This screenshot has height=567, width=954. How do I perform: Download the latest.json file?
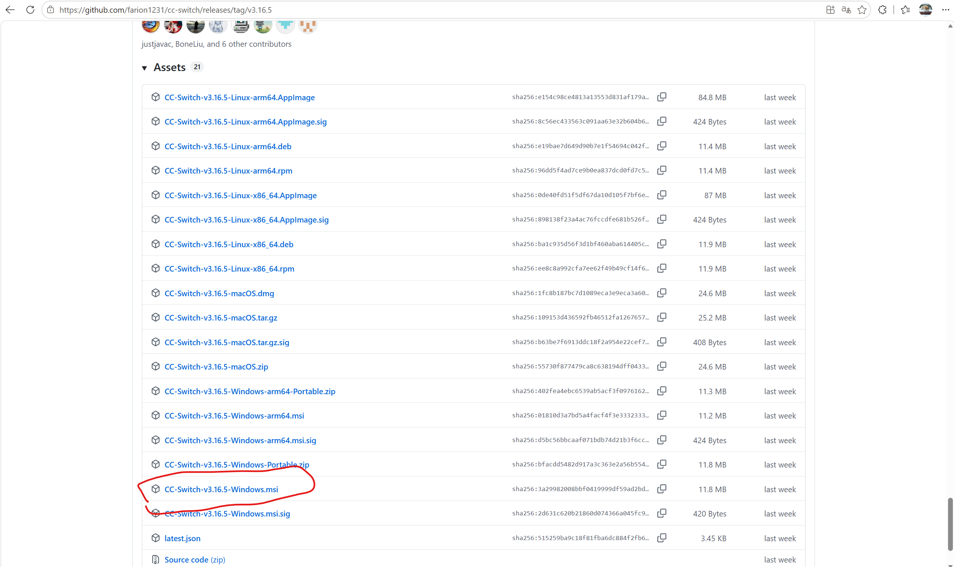tap(183, 538)
